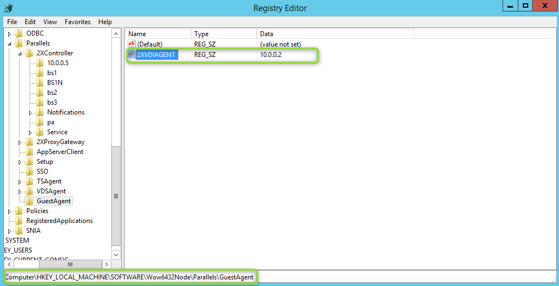Image resolution: width=559 pixels, height=286 pixels.
Task: Expand the TSAgent key arrow
Action: click(20, 182)
